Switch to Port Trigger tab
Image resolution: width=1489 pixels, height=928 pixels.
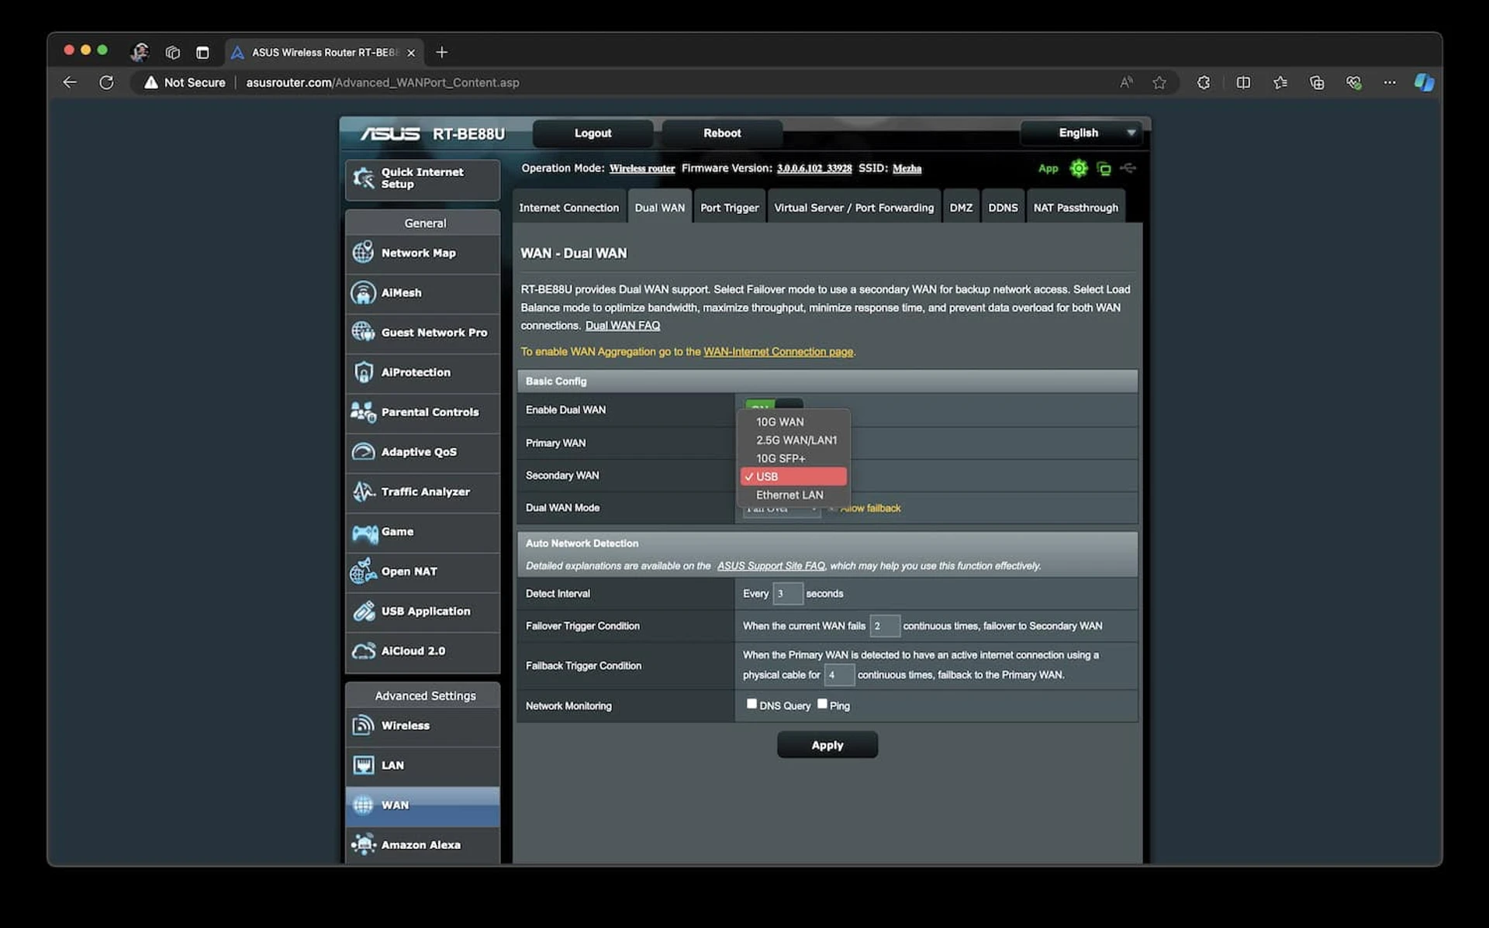[x=729, y=207]
